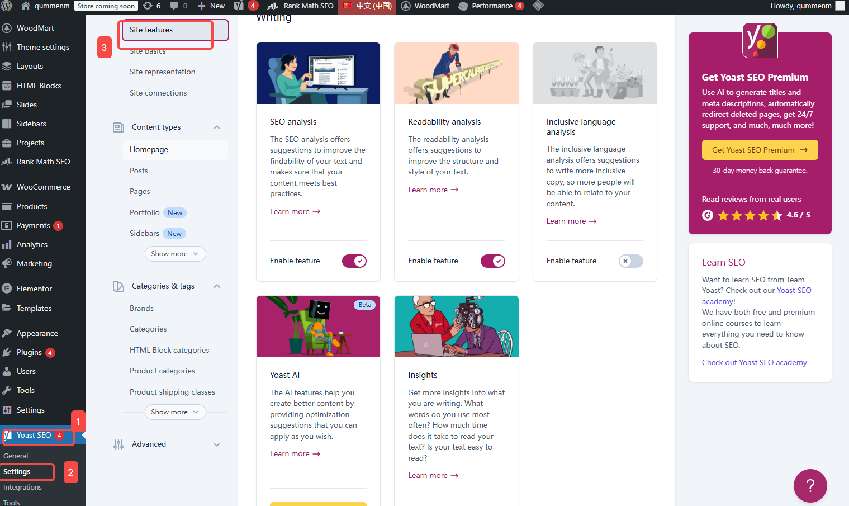Open Show more under Categories & tags
Viewport: 849px width, 506px height.
pos(175,412)
